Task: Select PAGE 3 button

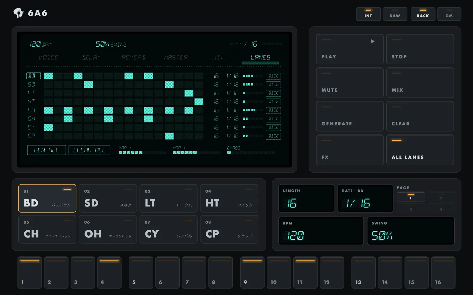Action: click(x=411, y=208)
